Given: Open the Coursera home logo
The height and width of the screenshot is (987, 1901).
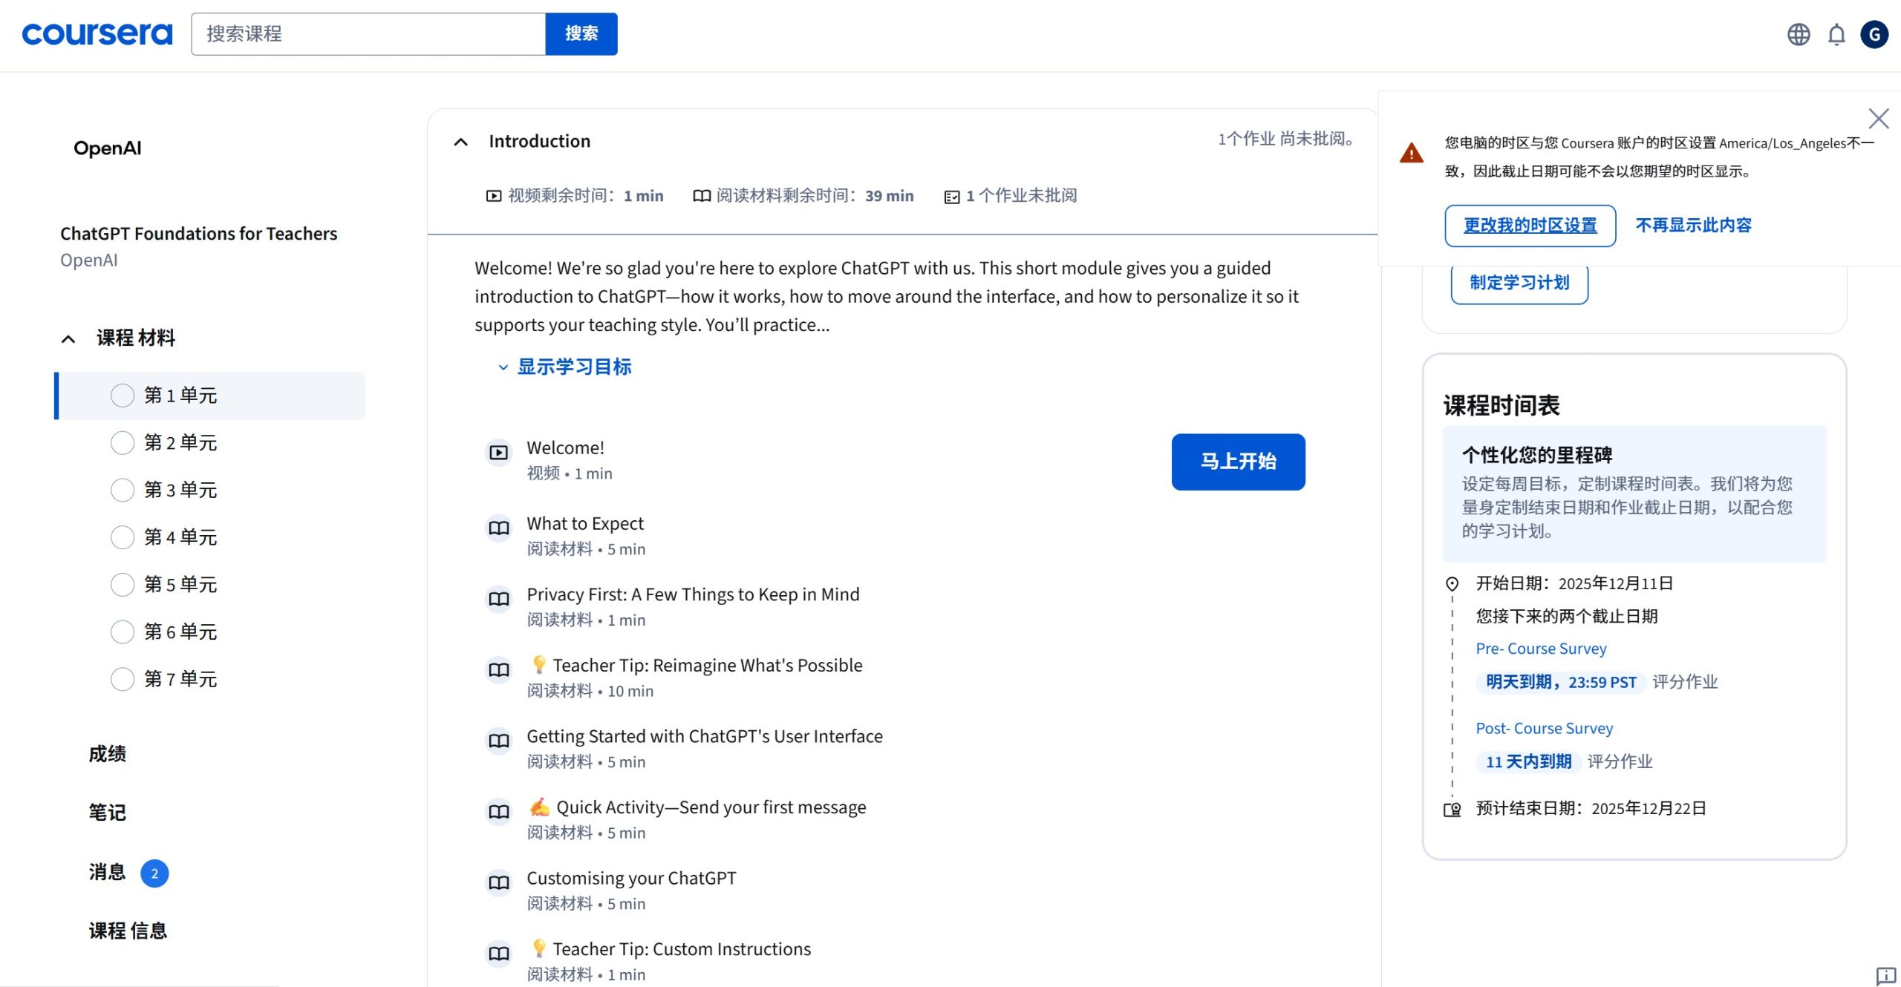Looking at the screenshot, I should click(x=97, y=33).
